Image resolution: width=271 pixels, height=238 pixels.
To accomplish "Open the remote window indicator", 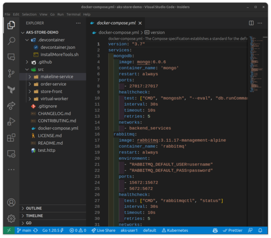I will tap(9, 231).
